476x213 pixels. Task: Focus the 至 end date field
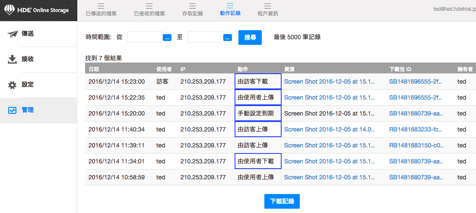pos(206,37)
